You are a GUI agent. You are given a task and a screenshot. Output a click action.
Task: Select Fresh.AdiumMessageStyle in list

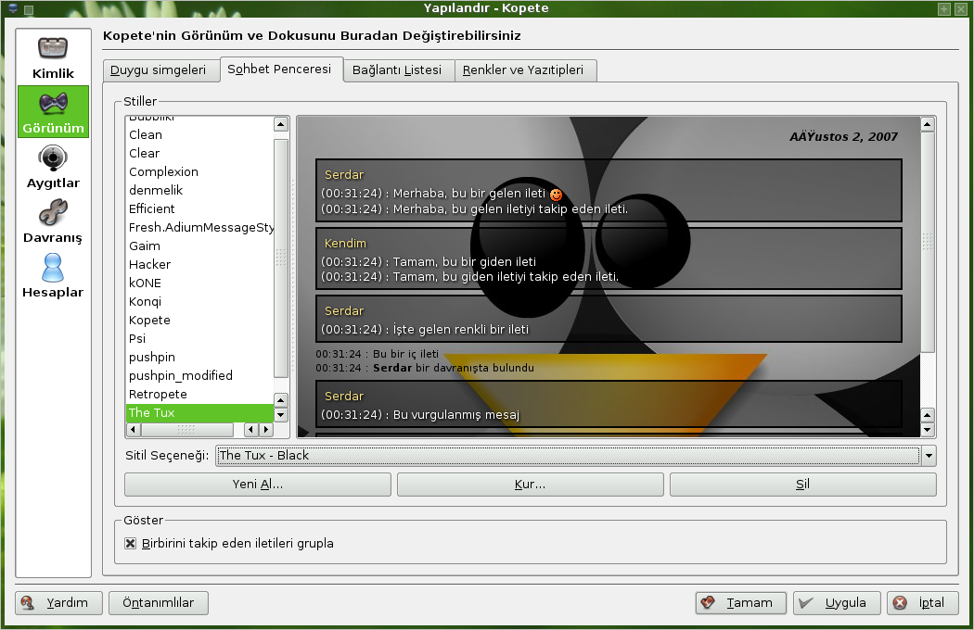(199, 228)
